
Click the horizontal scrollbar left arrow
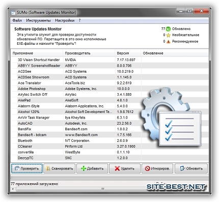pos(13,189)
